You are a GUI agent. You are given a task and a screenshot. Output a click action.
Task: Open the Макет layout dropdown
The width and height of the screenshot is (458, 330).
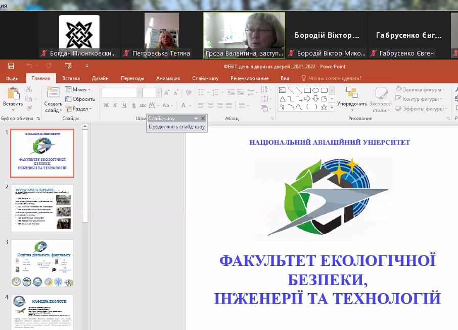point(77,89)
